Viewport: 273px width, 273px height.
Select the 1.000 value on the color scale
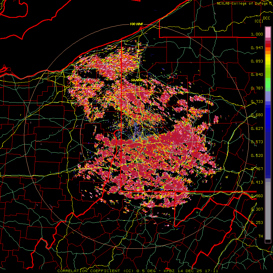click(257, 34)
